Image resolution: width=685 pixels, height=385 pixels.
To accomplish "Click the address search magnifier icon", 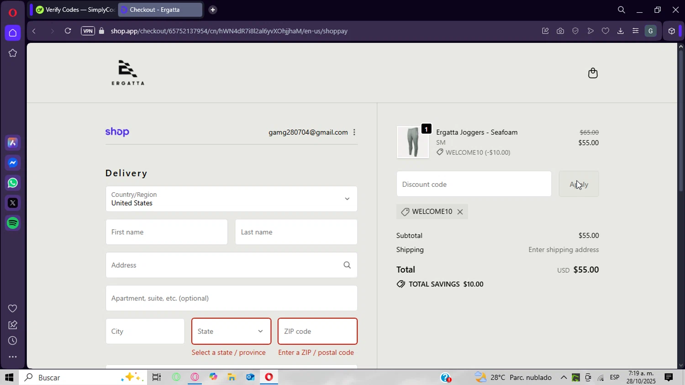I will [347, 265].
